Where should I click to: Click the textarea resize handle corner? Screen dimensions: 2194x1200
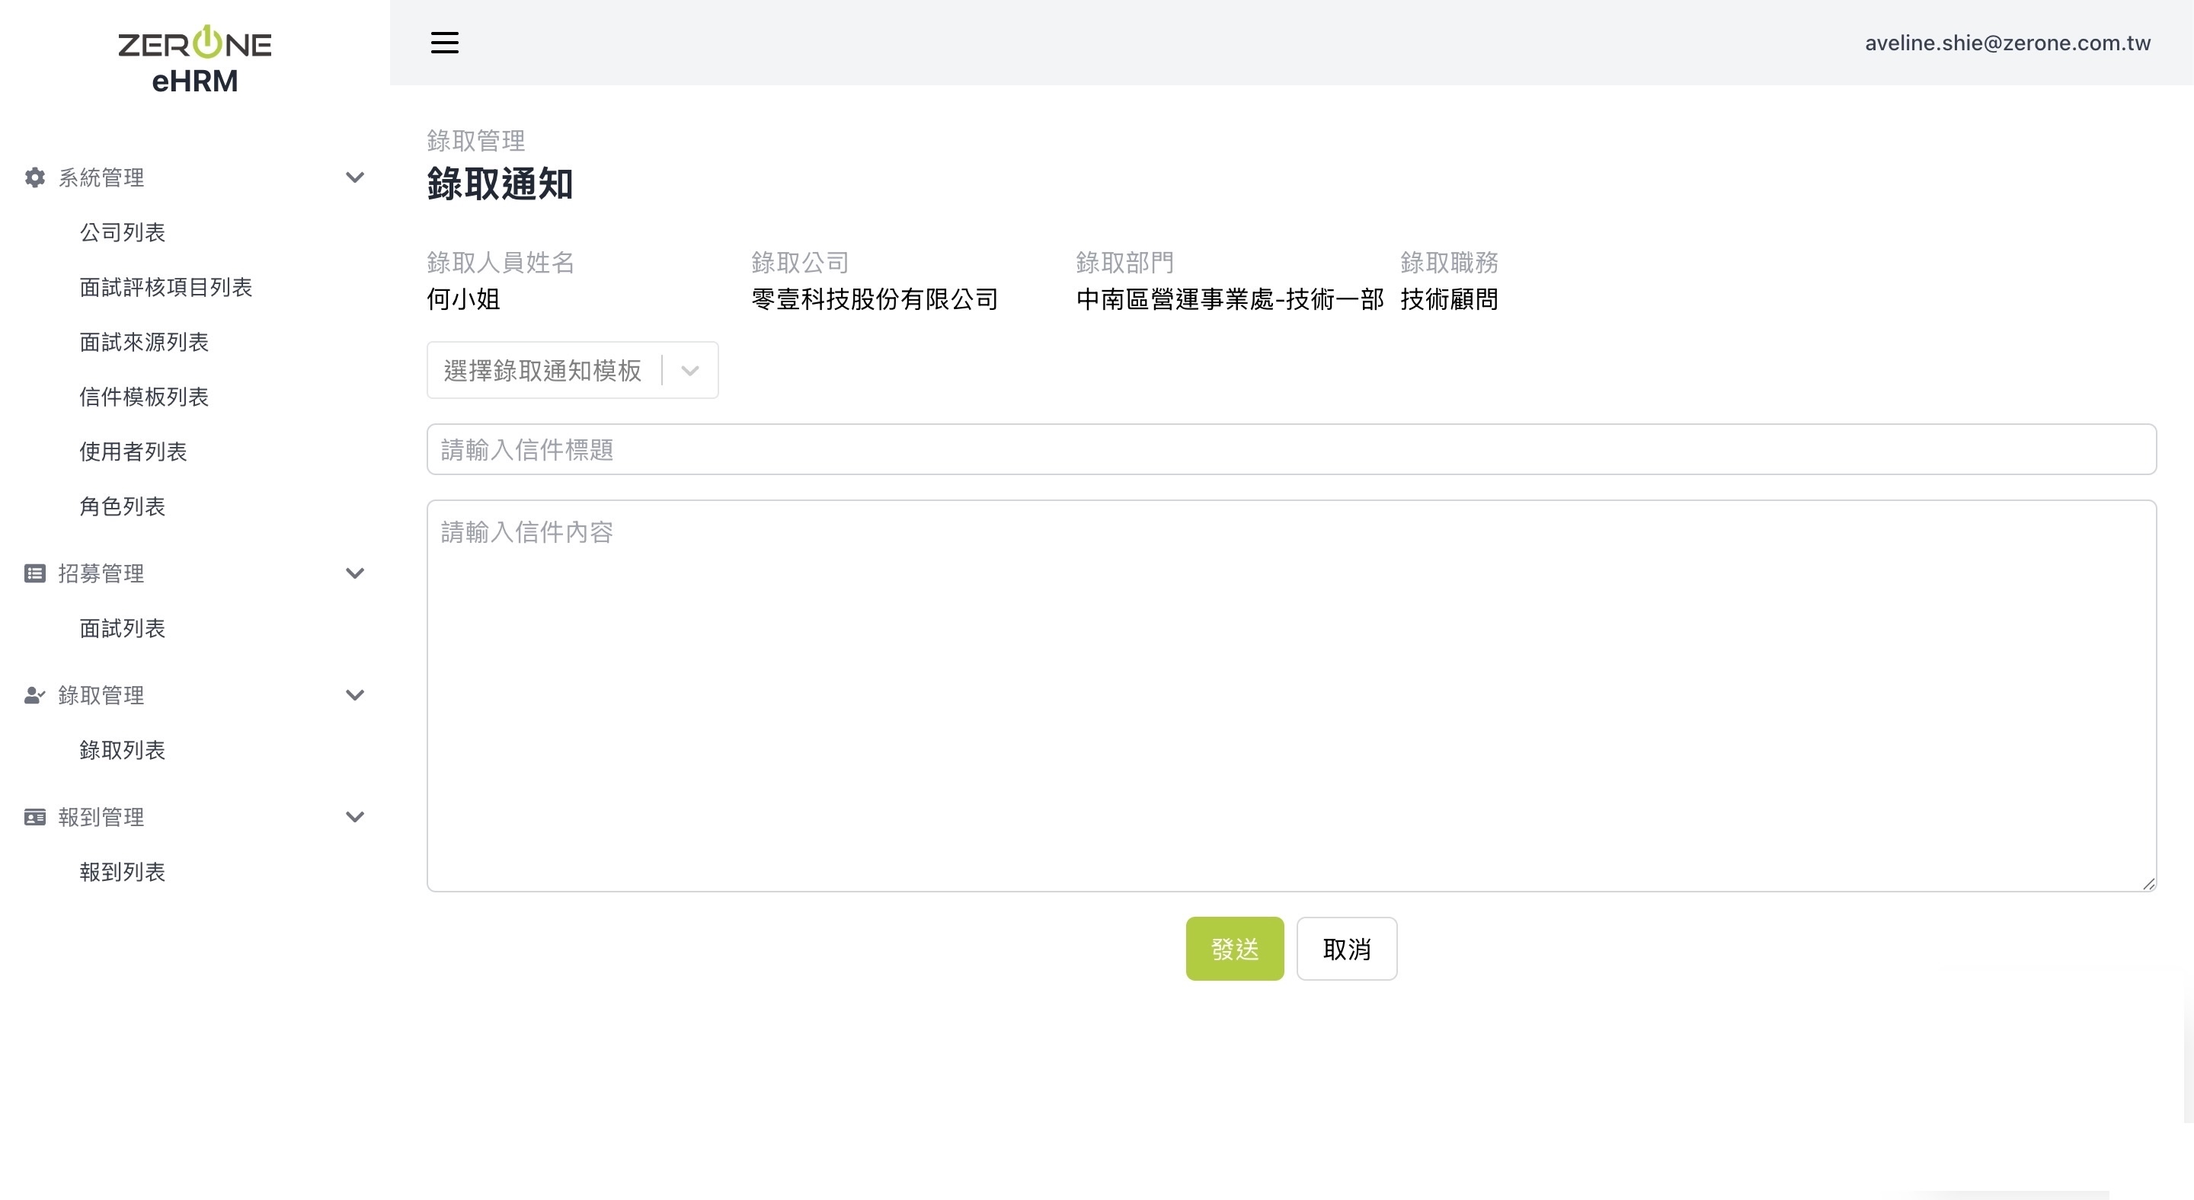click(2148, 883)
